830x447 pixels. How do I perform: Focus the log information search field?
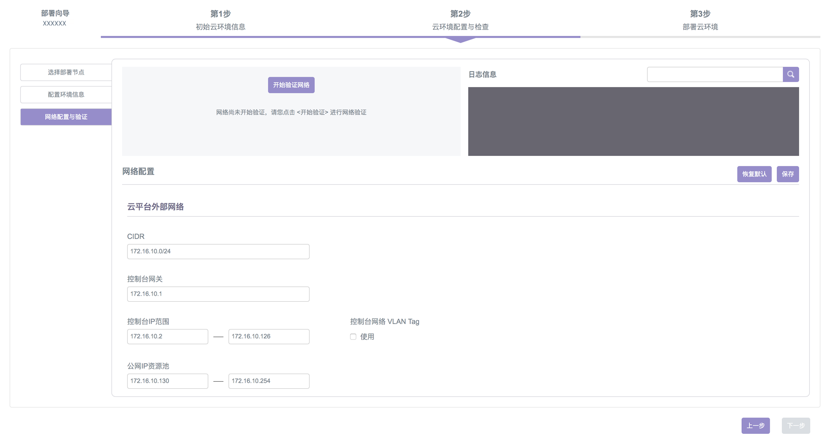click(714, 74)
